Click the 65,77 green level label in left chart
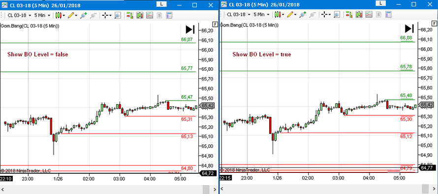Image resolution: width=438 pixels, height=194 pixels. (x=187, y=68)
